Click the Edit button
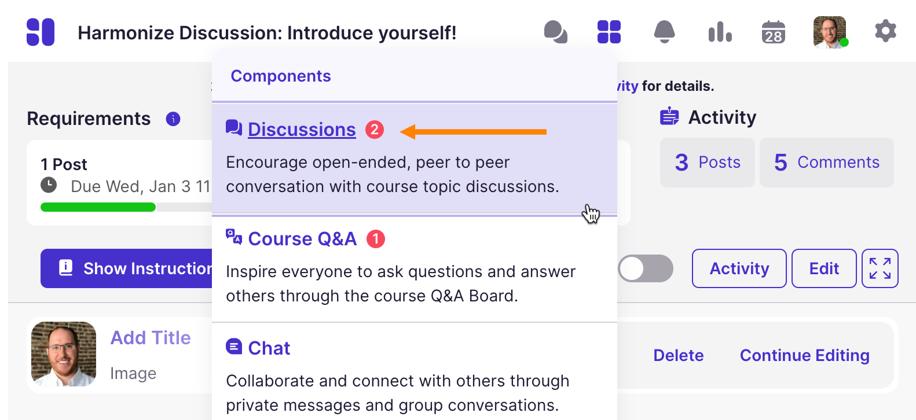This screenshot has height=420, width=916. pyautogui.click(x=824, y=268)
